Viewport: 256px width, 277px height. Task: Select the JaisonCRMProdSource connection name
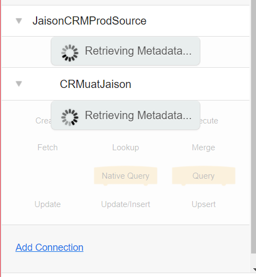click(x=90, y=21)
